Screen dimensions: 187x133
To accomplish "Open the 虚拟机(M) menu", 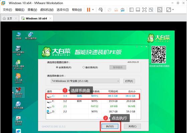I will (47, 10).
